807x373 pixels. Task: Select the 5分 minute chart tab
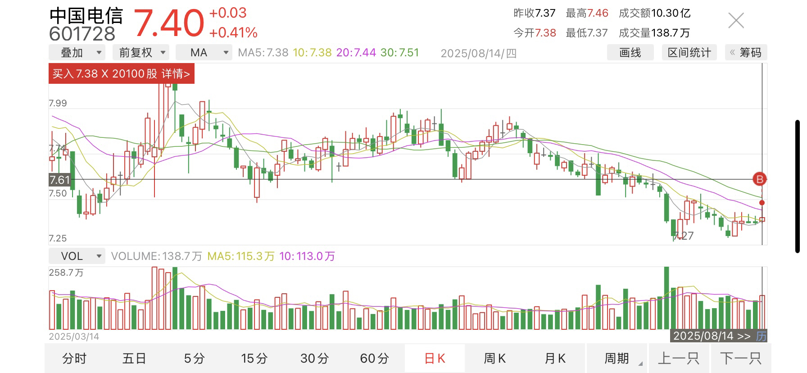194,359
